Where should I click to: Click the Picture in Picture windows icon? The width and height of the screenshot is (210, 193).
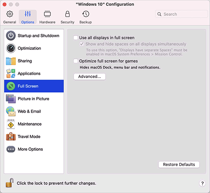pyautogui.click(x=11, y=99)
